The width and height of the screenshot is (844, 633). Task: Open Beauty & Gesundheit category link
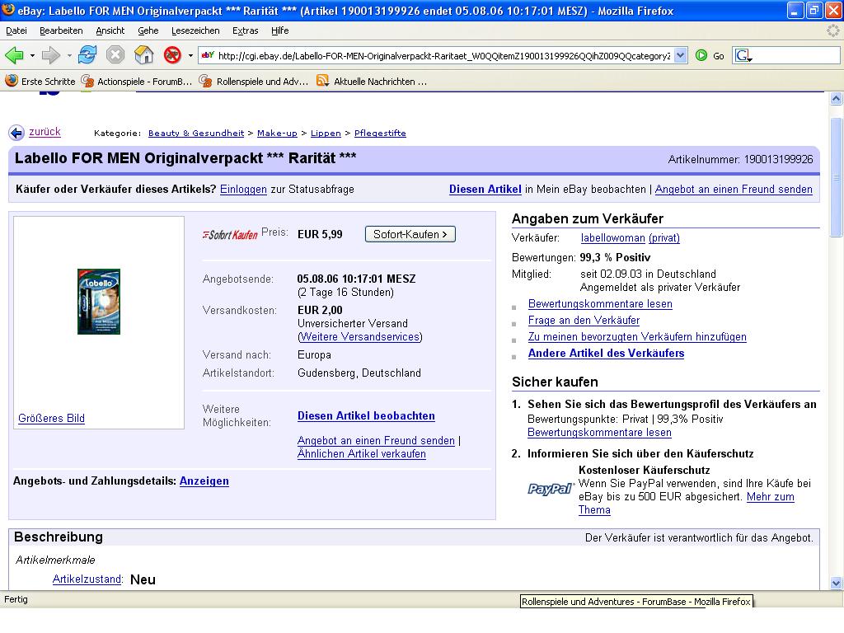[x=196, y=133]
